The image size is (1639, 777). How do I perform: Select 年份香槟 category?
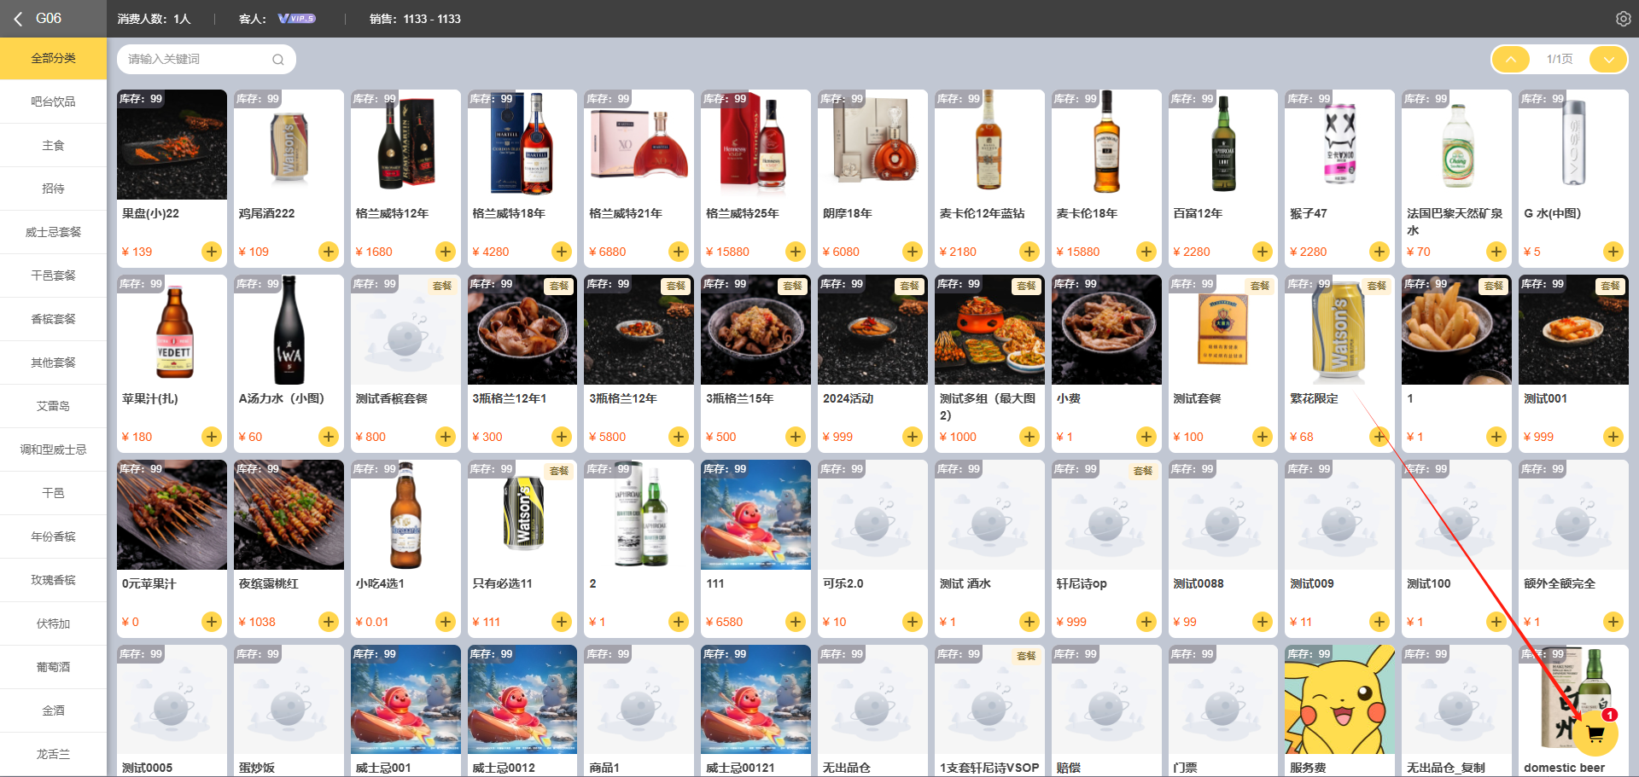(x=53, y=536)
